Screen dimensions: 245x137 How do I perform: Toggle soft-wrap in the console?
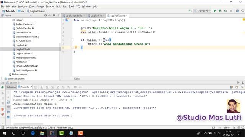[x=8, y=102]
